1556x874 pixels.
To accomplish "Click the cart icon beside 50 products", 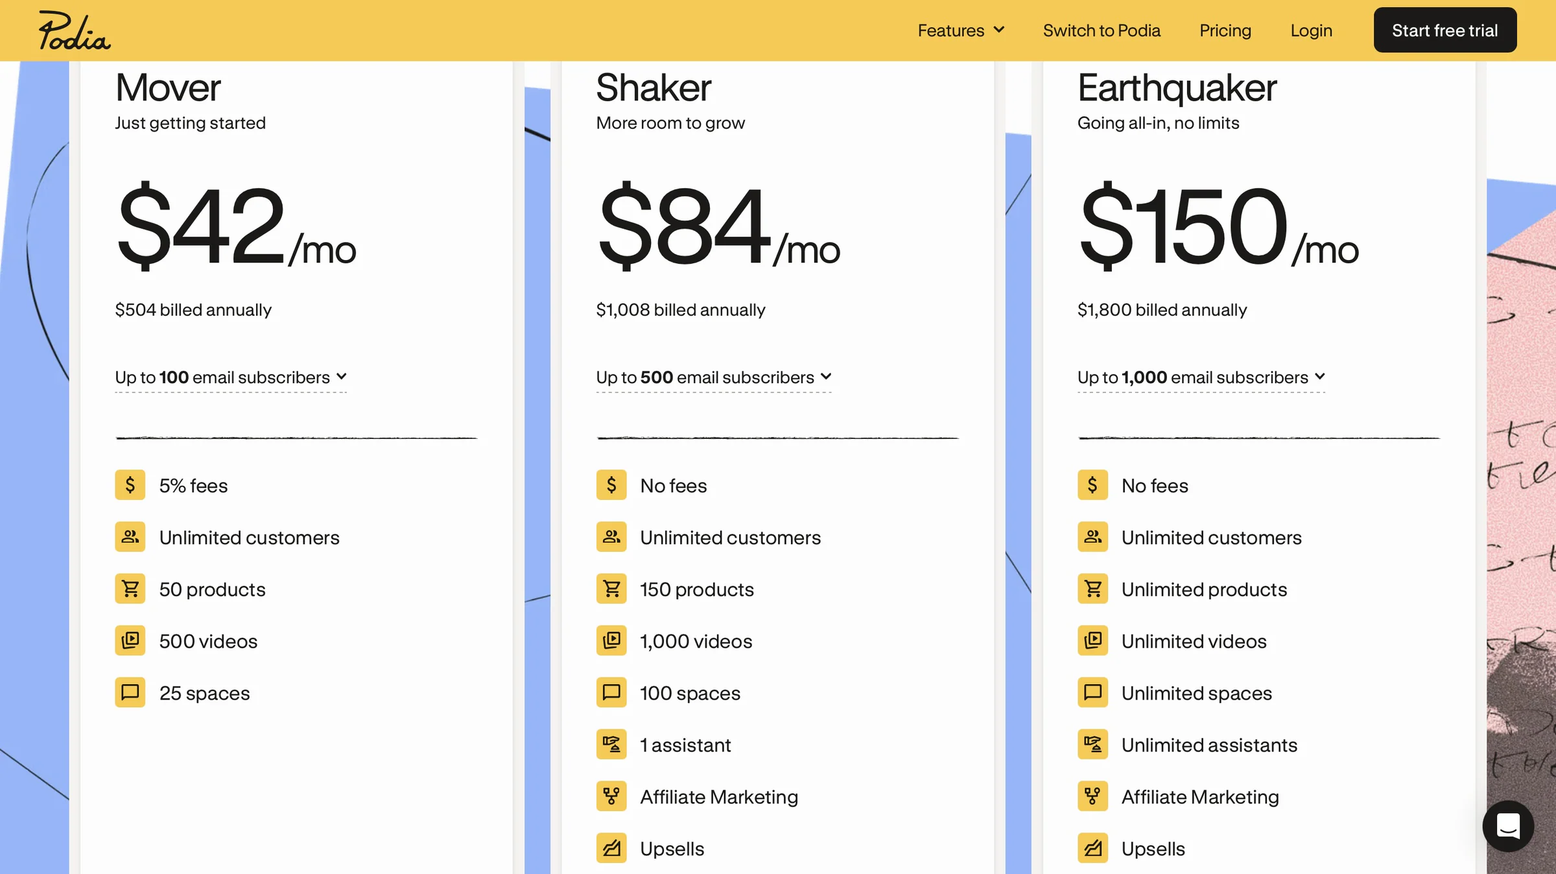I will pyautogui.click(x=130, y=589).
